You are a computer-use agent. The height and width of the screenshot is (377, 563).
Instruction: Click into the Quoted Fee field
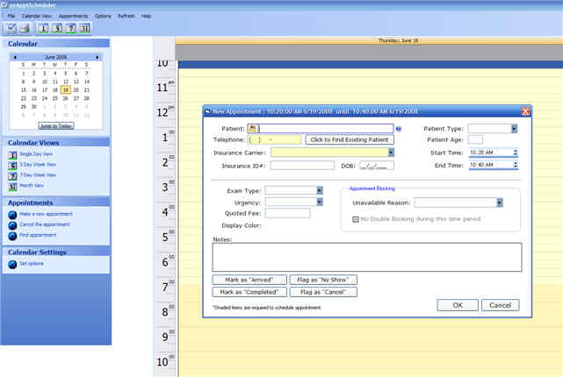(x=287, y=213)
